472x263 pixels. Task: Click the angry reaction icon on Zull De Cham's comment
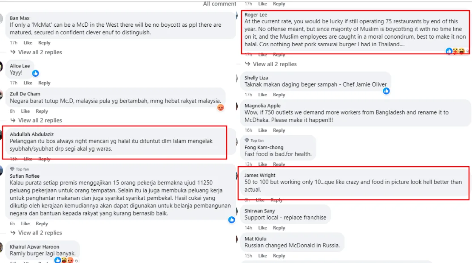[x=221, y=107]
